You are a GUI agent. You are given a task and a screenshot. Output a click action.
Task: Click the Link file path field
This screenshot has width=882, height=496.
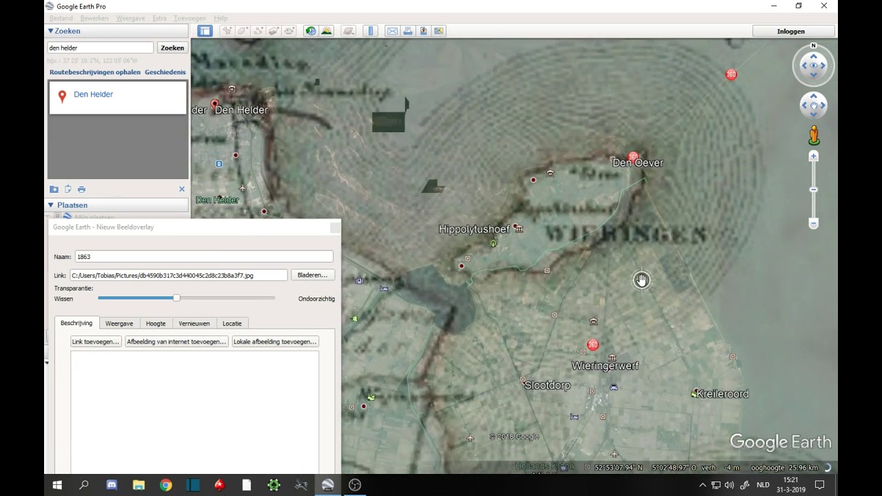pos(178,275)
